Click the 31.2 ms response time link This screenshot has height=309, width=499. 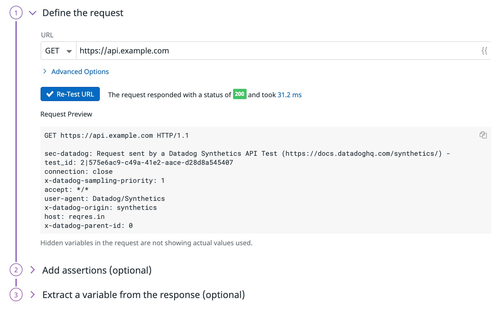click(289, 95)
